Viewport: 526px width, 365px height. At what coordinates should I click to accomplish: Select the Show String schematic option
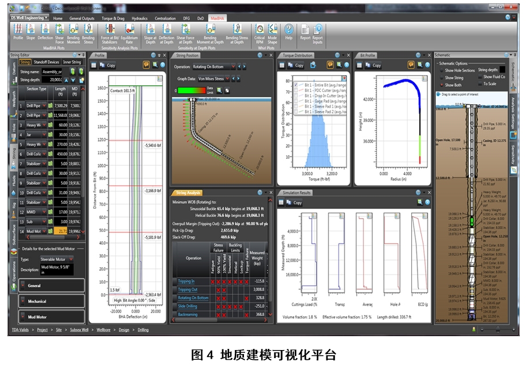(x=441, y=78)
